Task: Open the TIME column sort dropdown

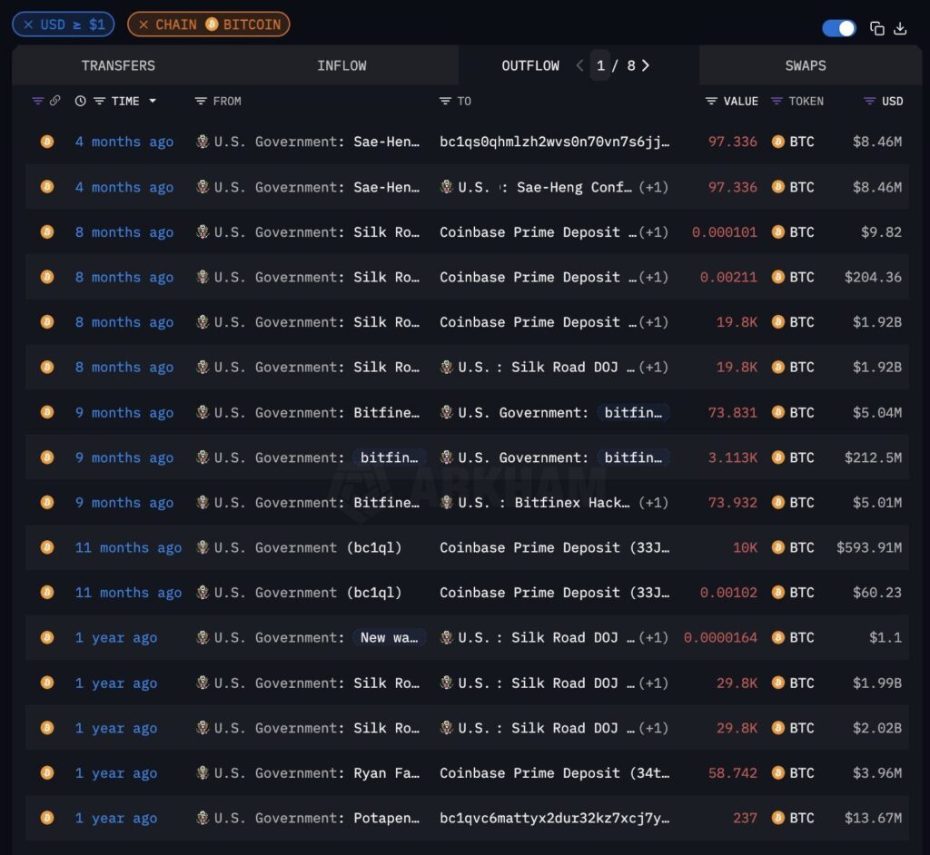Action: pos(153,101)
